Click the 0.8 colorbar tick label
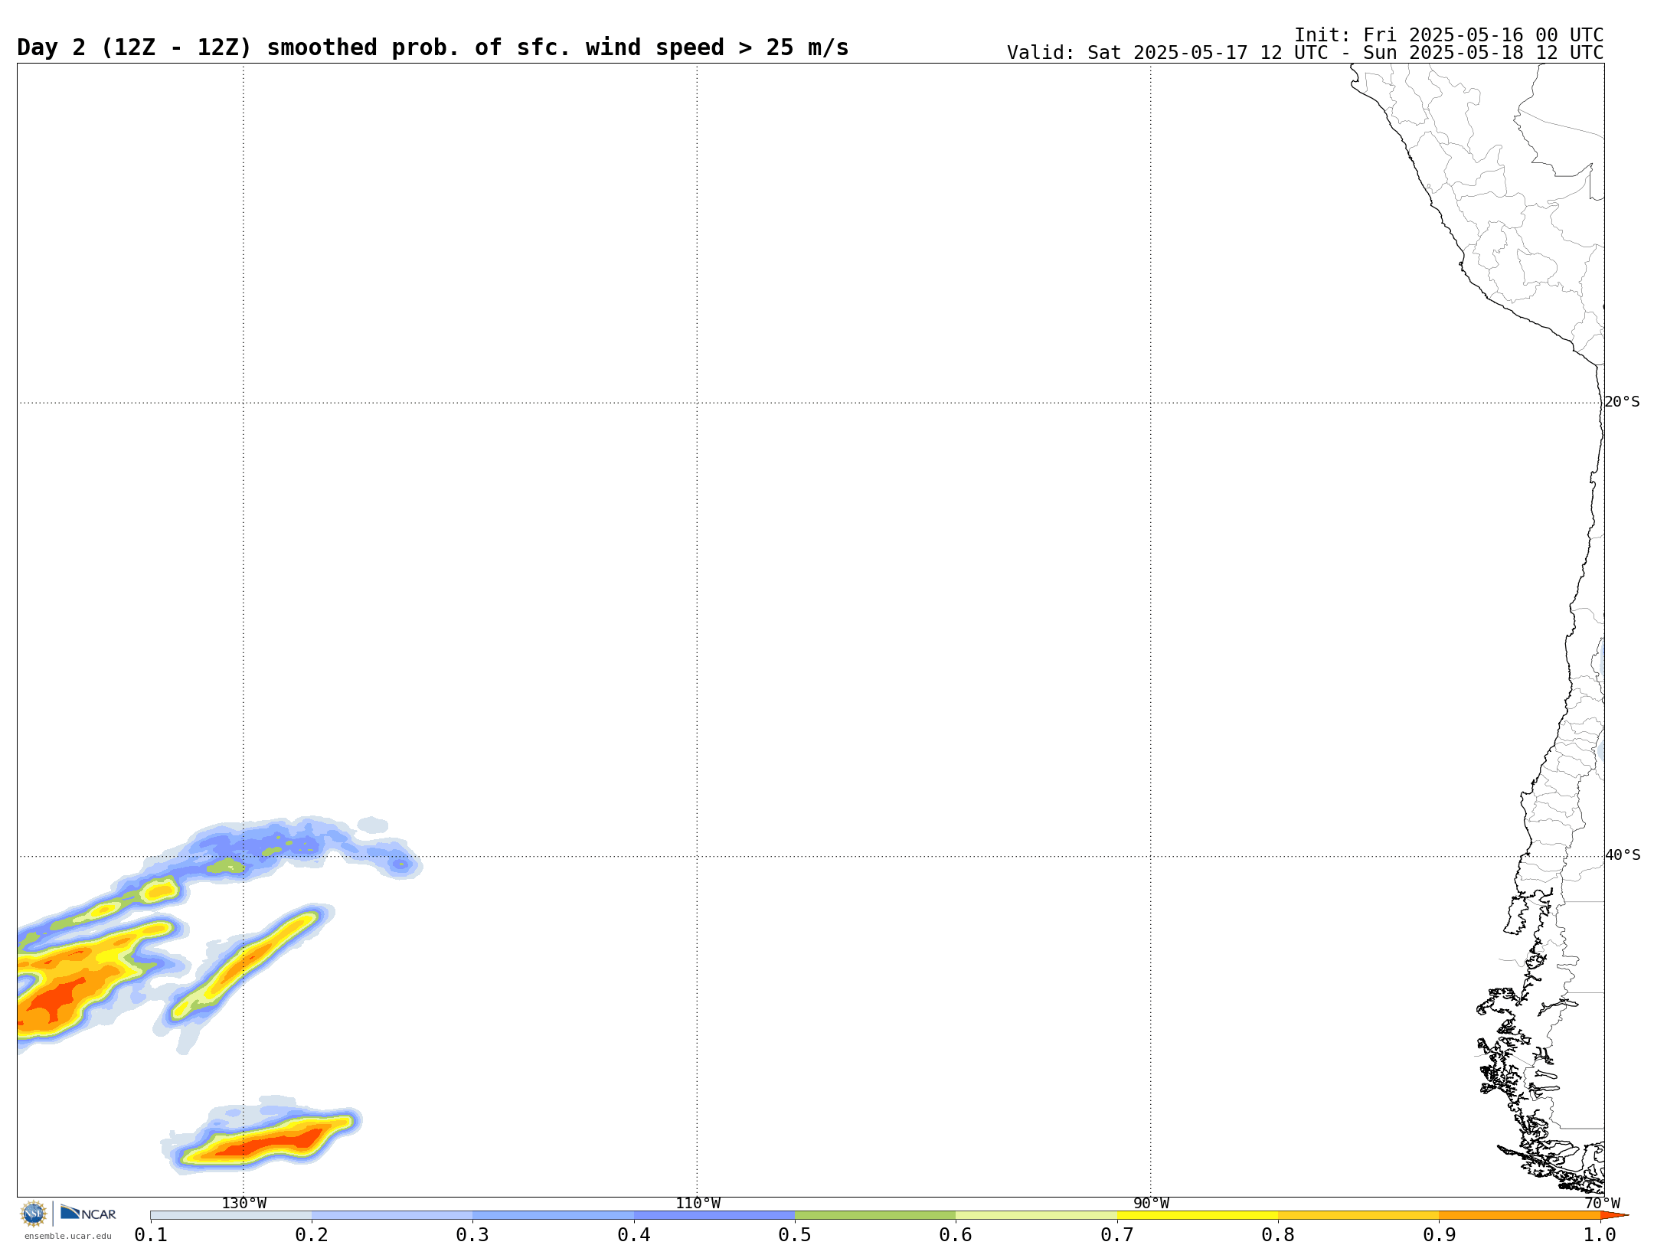 click(1278, 1235)
